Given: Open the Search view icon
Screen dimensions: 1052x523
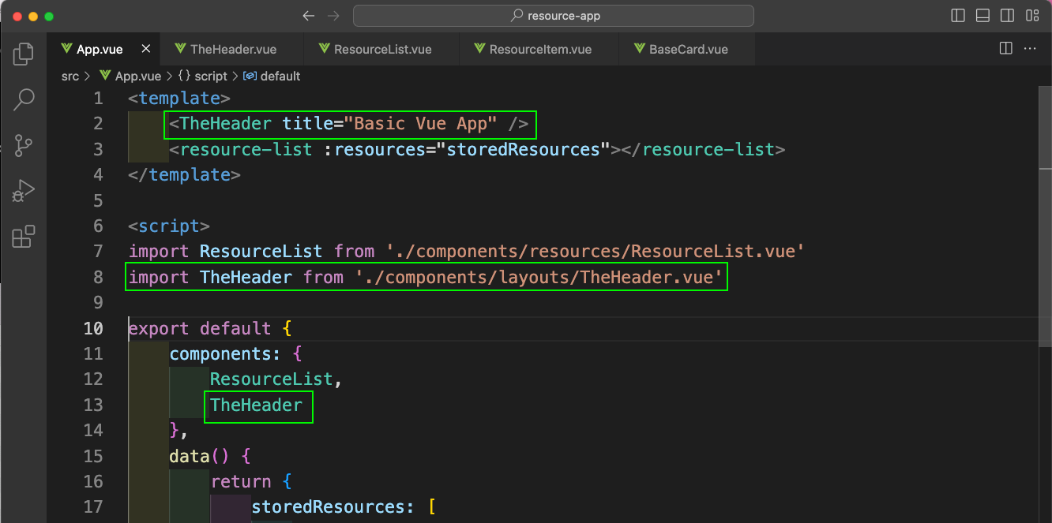Looking at the screenshot, I should point(24,99).
